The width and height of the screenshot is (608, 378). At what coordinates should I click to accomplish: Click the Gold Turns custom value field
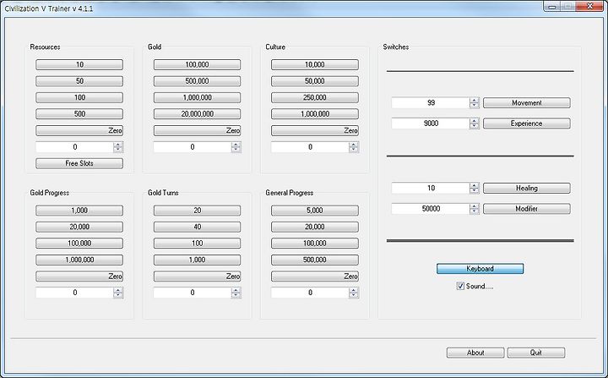click(x=193, y=293)
